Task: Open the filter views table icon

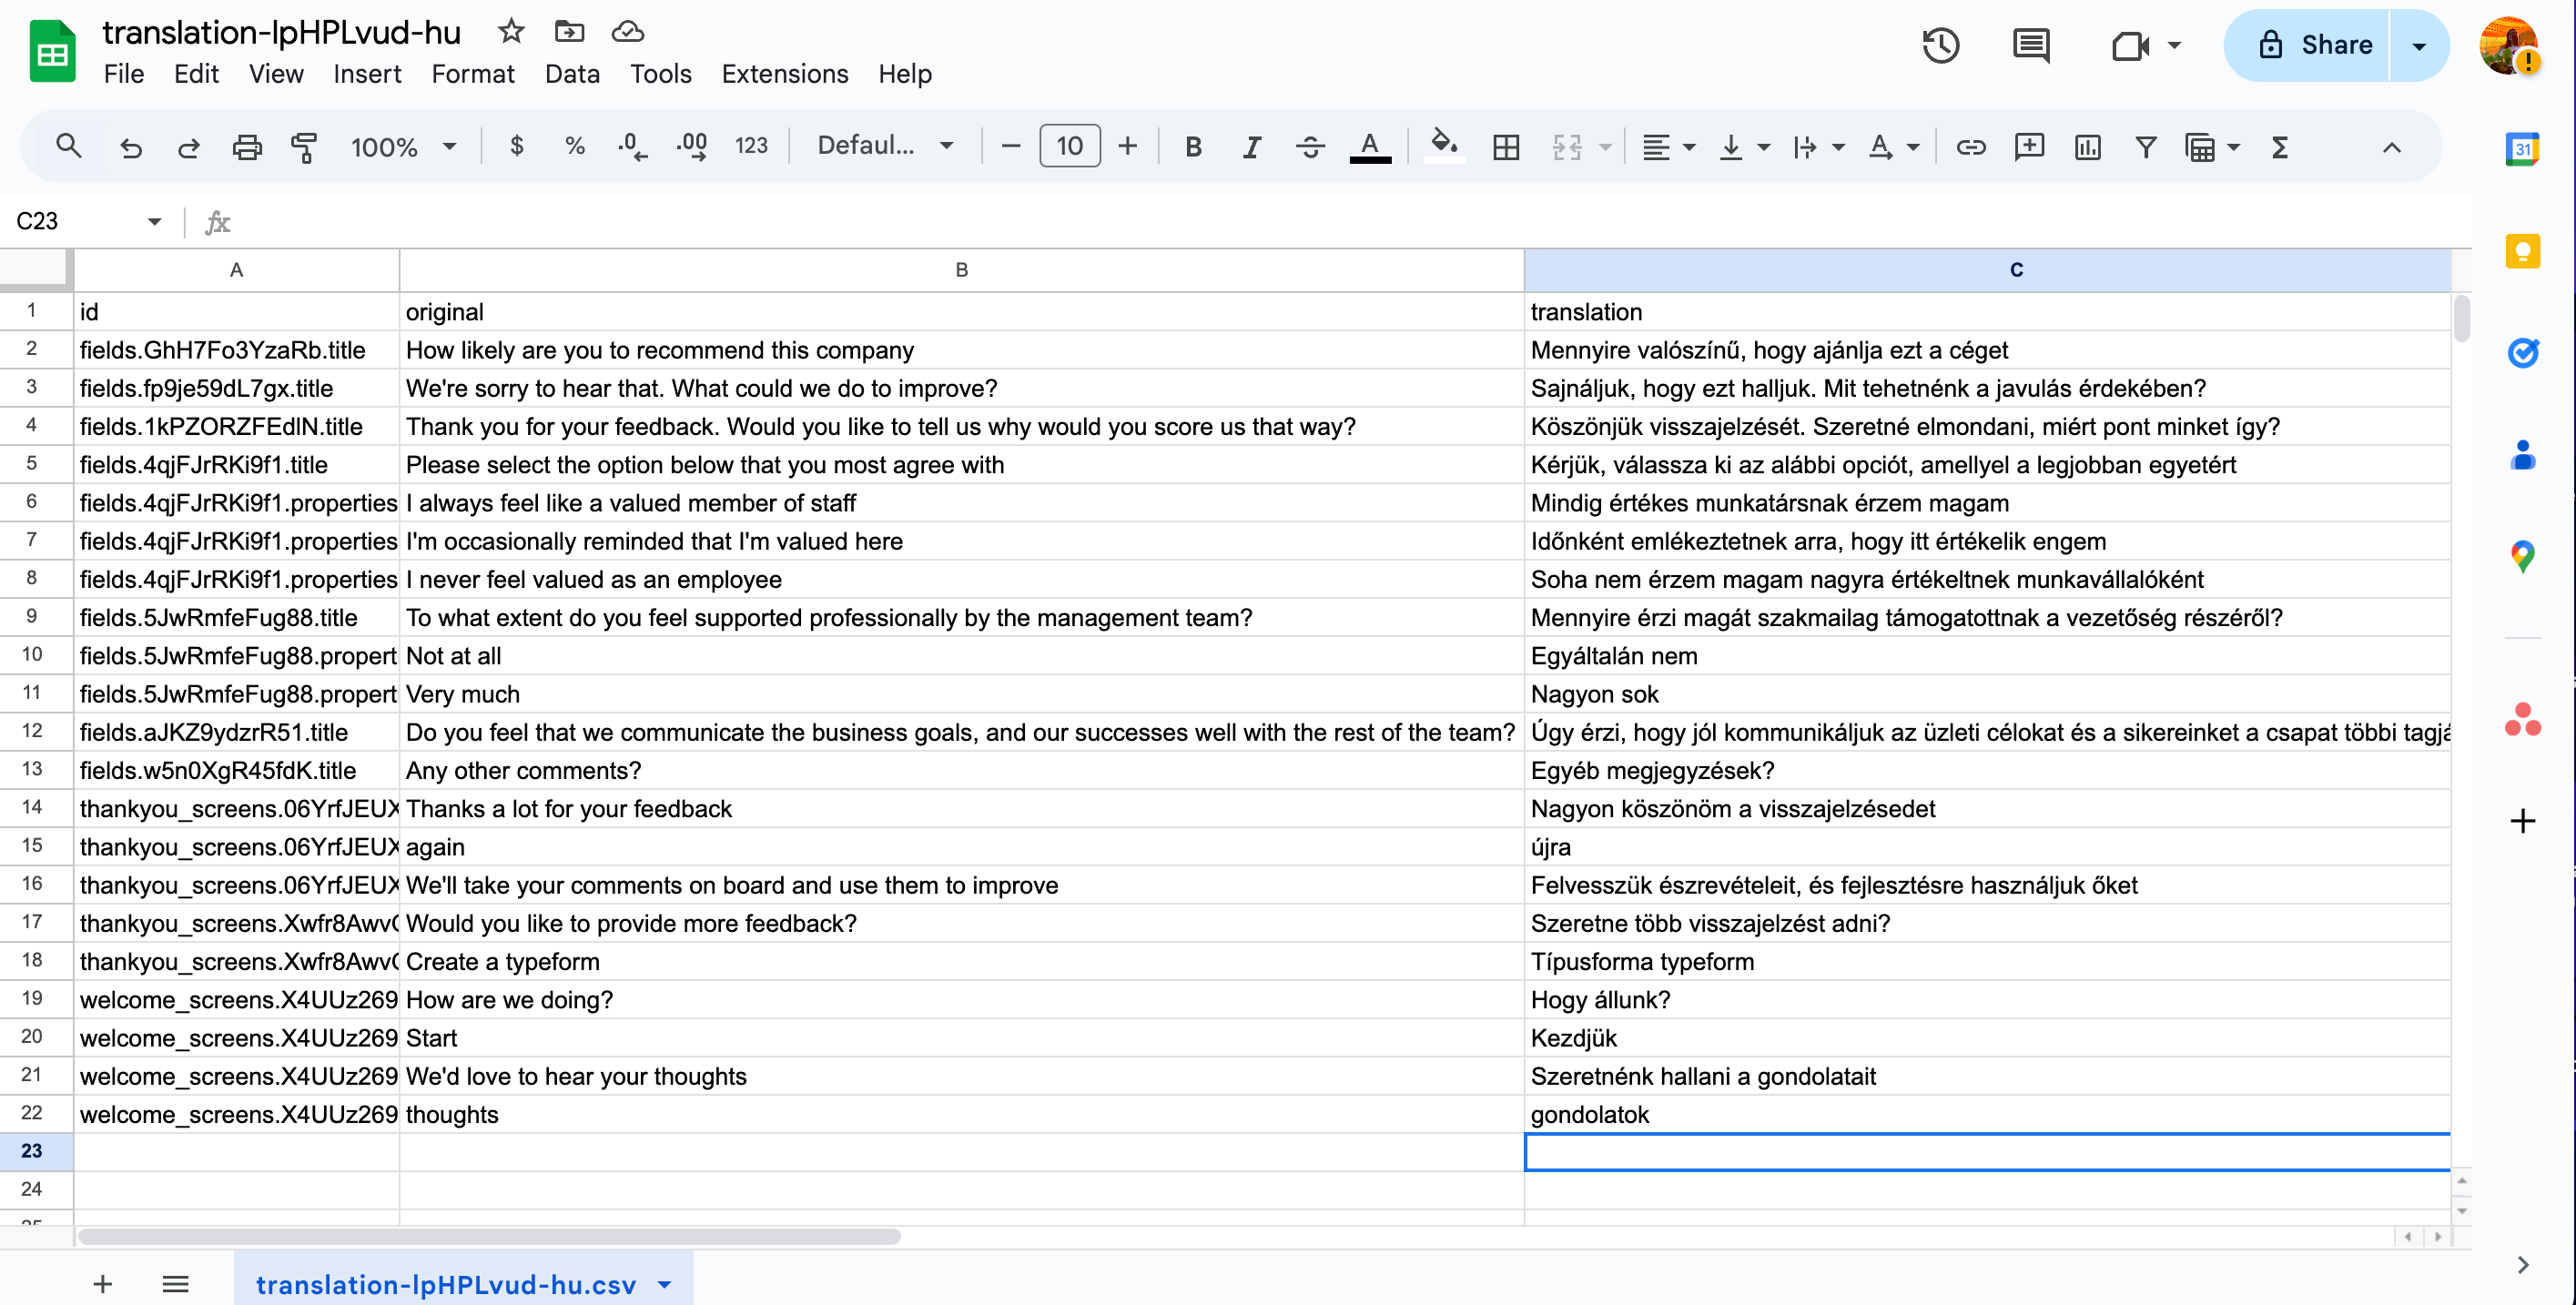Action: tap(2199, 147)
